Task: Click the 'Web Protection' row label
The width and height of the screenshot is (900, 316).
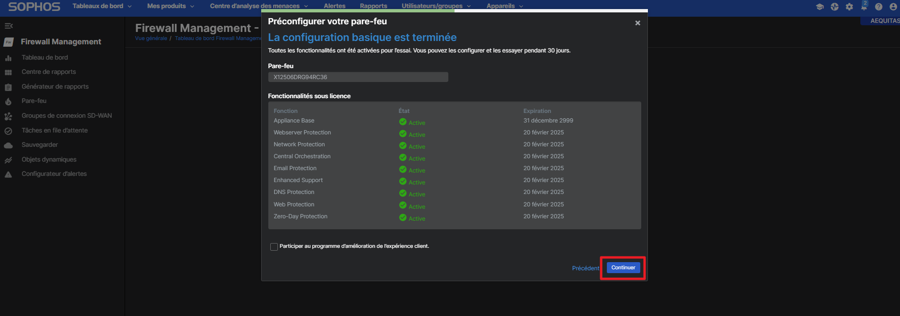Action: (294, 204)
